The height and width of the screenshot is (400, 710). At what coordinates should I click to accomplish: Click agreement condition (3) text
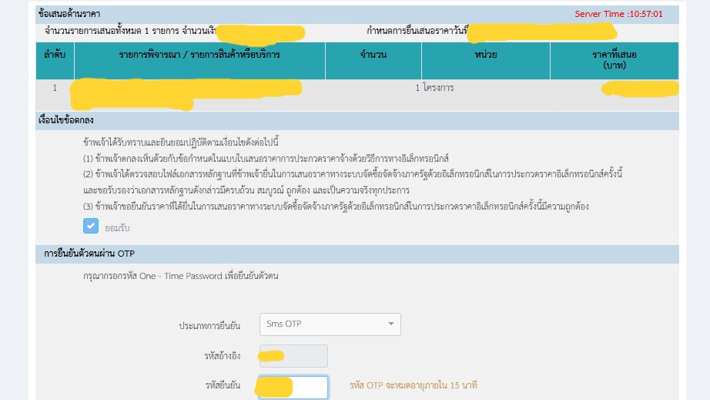(x=335, y=206)
